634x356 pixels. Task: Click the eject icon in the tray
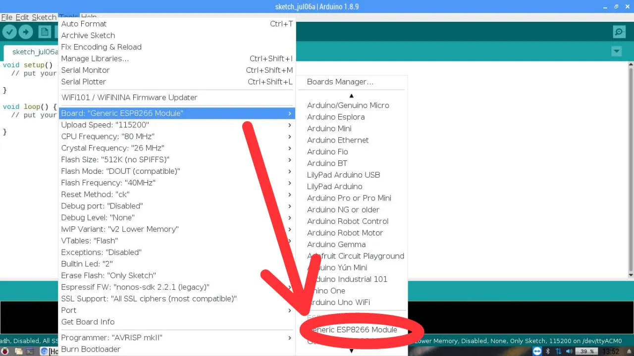pos(629,351)
